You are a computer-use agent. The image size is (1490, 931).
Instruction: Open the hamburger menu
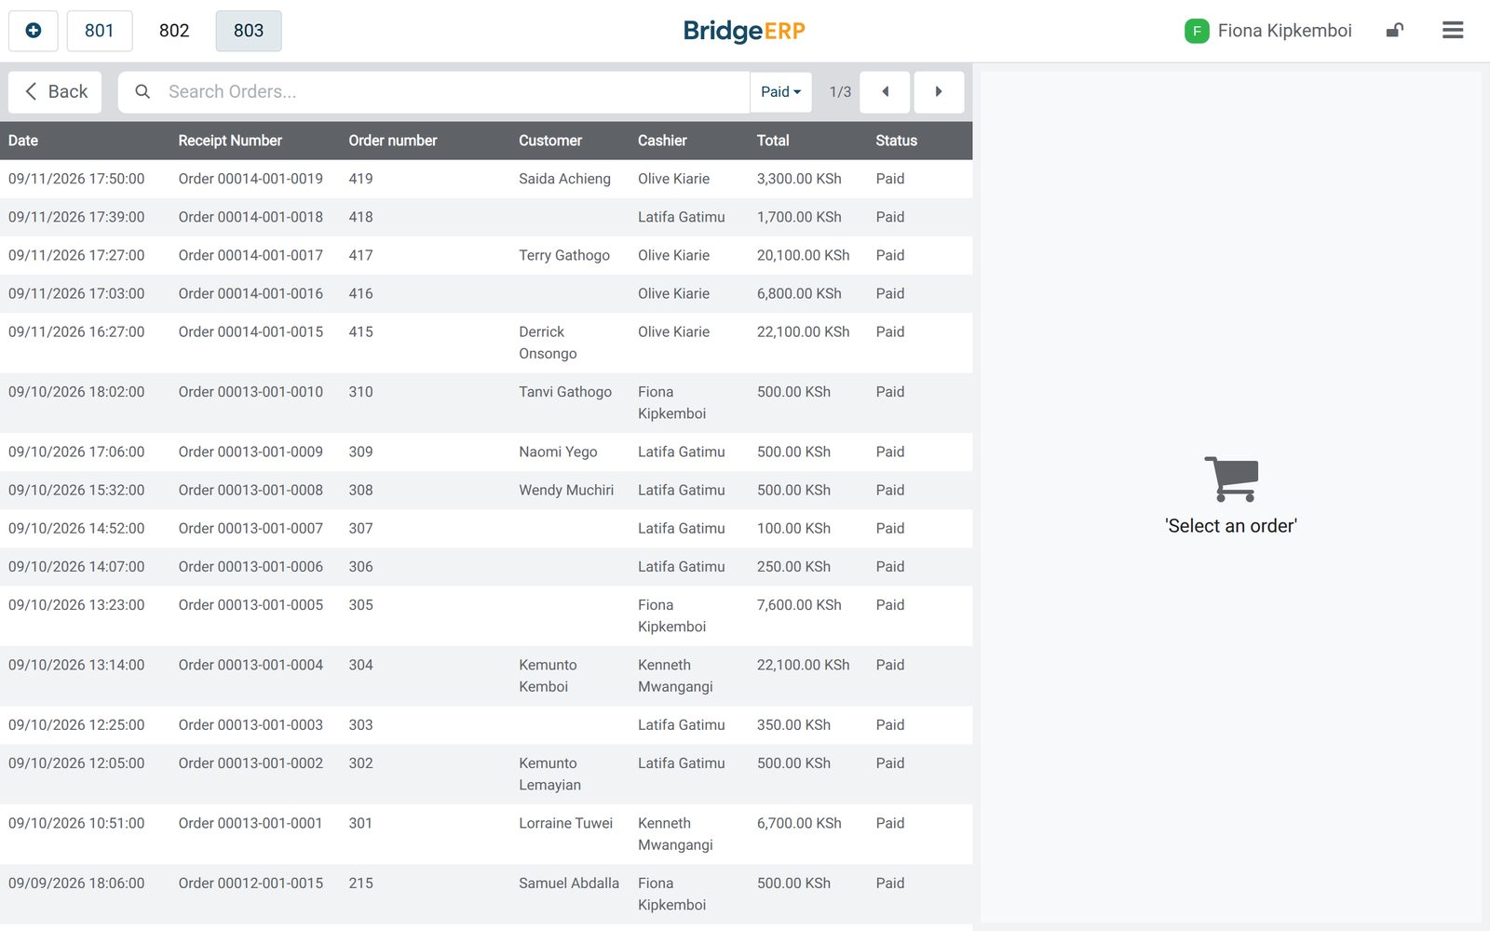1453,30
